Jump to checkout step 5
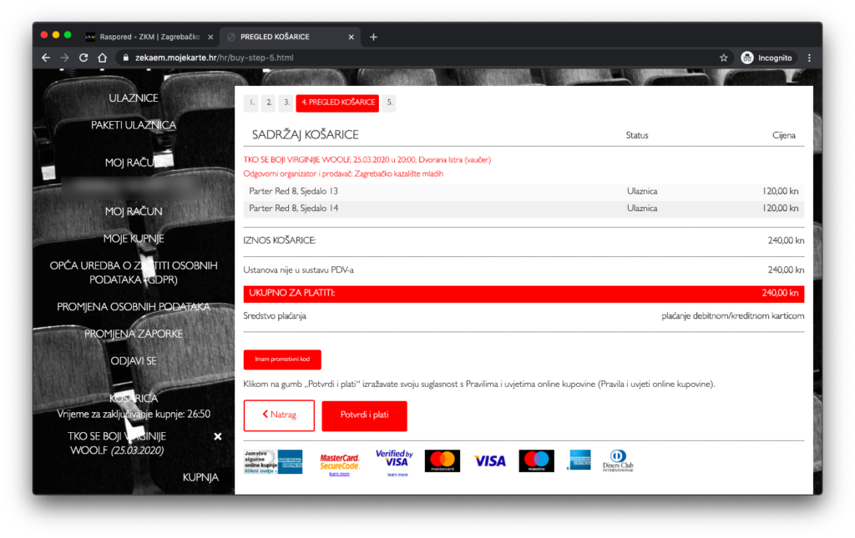This screenshot has width=855, height=538. click(389, 103)
